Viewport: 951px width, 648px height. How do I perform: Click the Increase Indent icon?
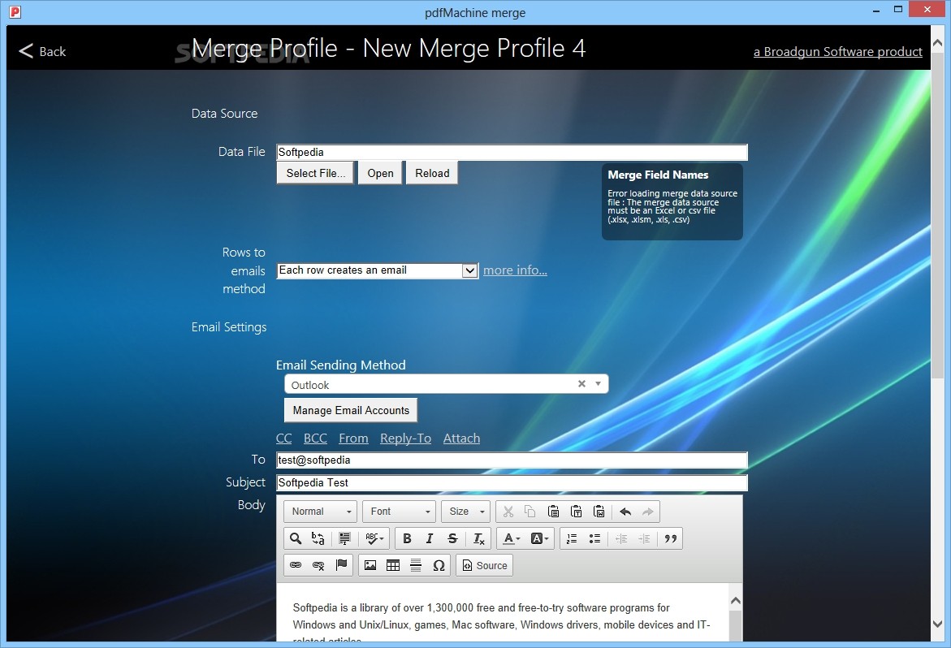click(x=644, y=538)
